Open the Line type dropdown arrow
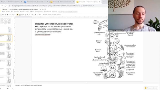This screenshot has height=90, width=160. pos(30,15)
